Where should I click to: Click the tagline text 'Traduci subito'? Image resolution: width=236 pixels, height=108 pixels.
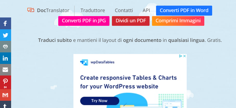point(55,40)
